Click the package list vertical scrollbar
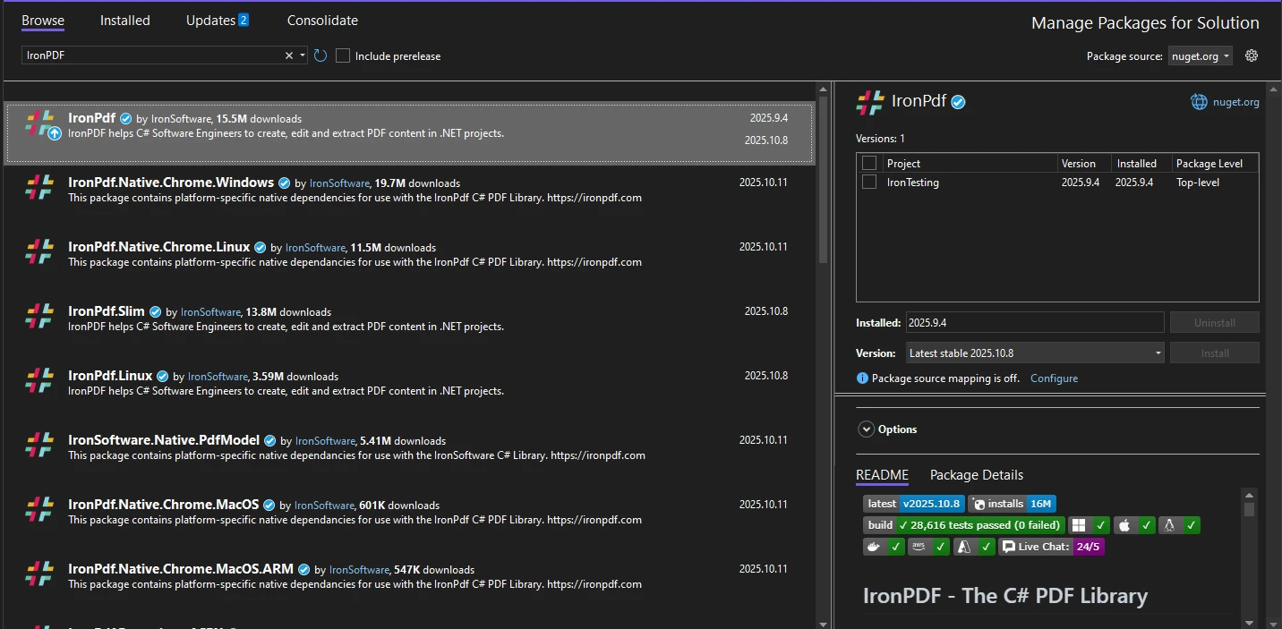The height and width of the screenshot is (629, 1282). pos(823,179)
